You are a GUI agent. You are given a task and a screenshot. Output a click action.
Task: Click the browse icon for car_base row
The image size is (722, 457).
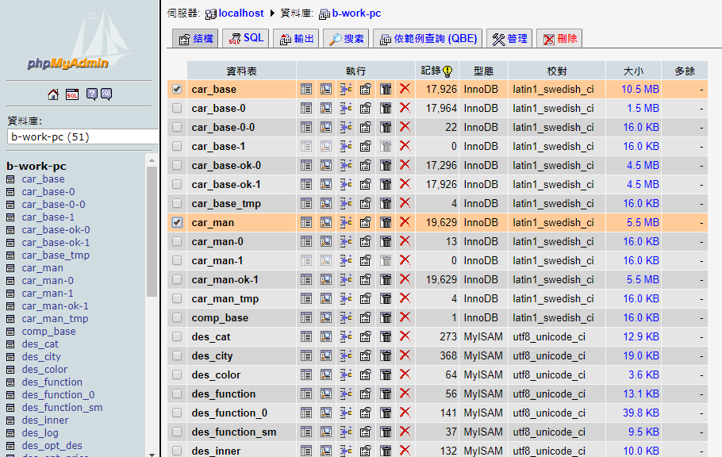point(306,89)
